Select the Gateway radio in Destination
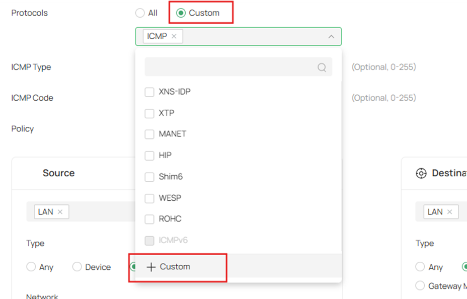Image resolution: width=467 pixels, height=299 pixels. click(x=420, y=285)
